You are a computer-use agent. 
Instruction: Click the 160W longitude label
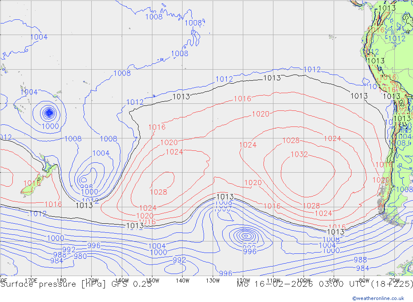(122, 281)
